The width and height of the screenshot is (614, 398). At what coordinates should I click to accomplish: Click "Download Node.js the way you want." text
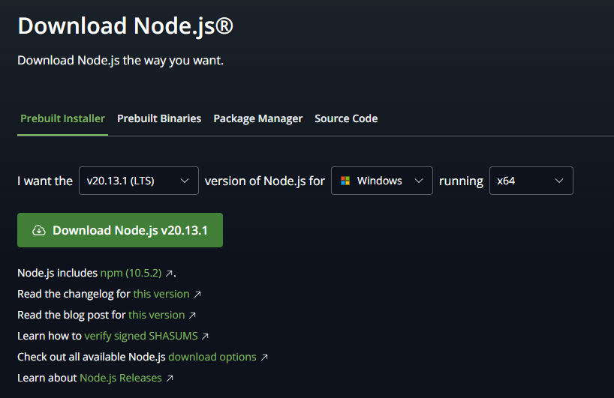[x=121, y=61]
